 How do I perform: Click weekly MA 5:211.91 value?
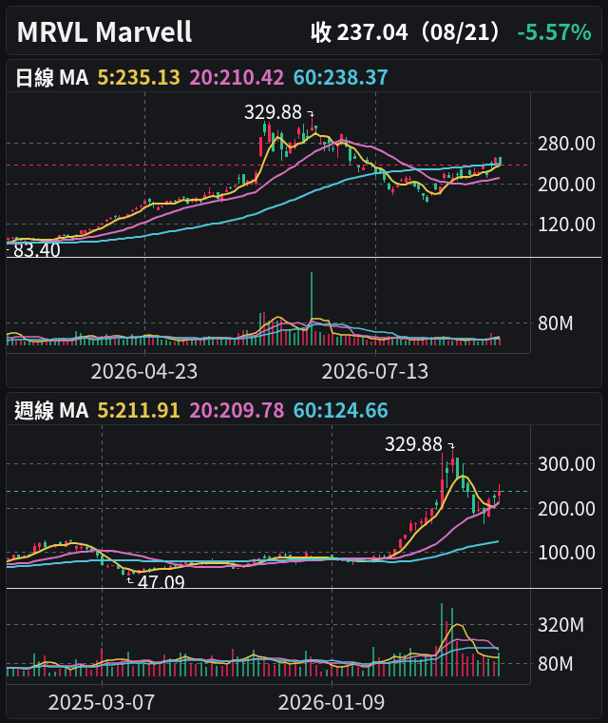pyautogui.click(x=139, y=410)
